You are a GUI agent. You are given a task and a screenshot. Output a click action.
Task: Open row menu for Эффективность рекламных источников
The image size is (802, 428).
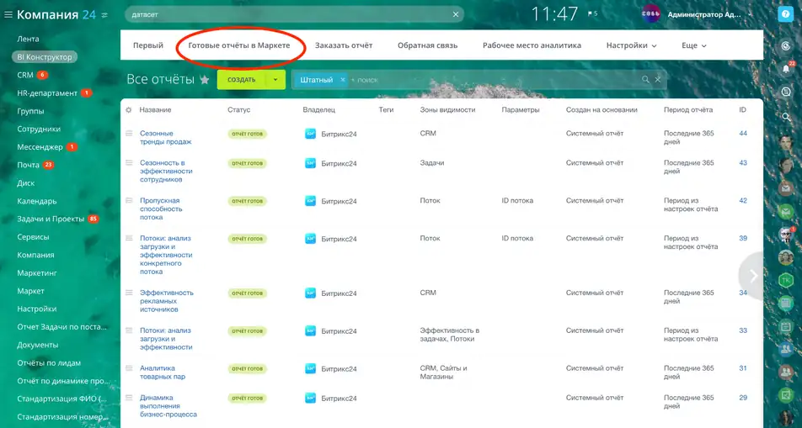[x=129, y=293]
